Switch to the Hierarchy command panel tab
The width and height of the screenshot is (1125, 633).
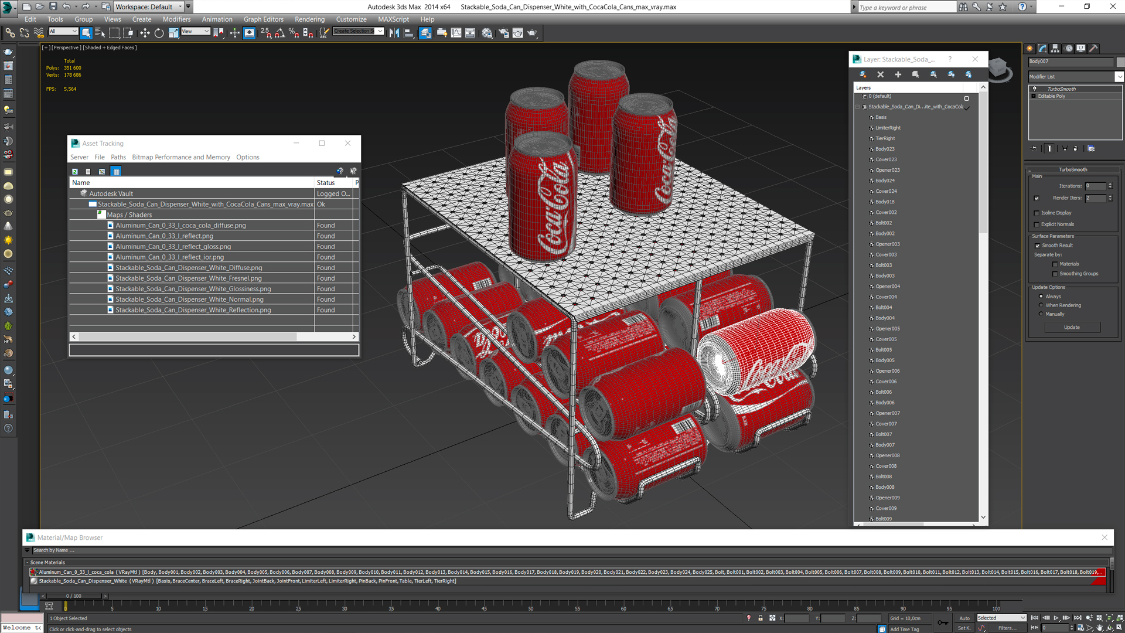1055,49
